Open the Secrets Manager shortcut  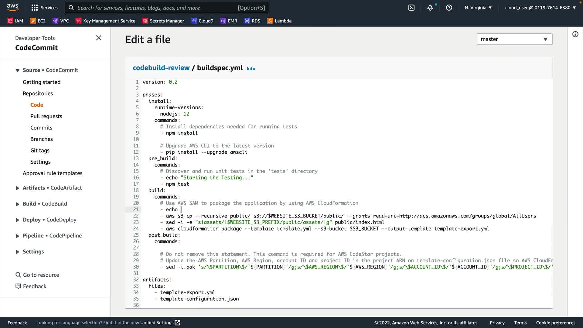pyautogui.click(x=163, y=21)
